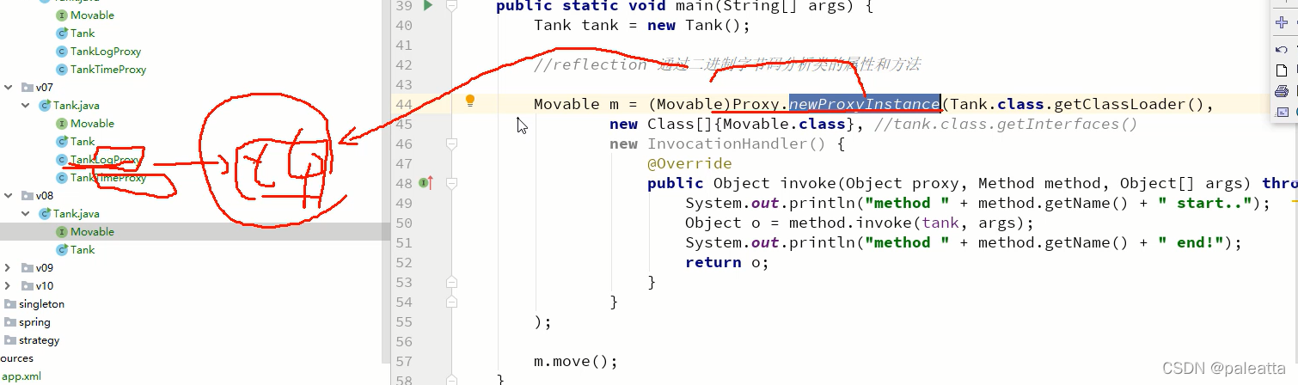Image resolution: width=1298 pixels, height=385 pixels.
Task: Select the spring package in the project tree
Action: (34, 321)
